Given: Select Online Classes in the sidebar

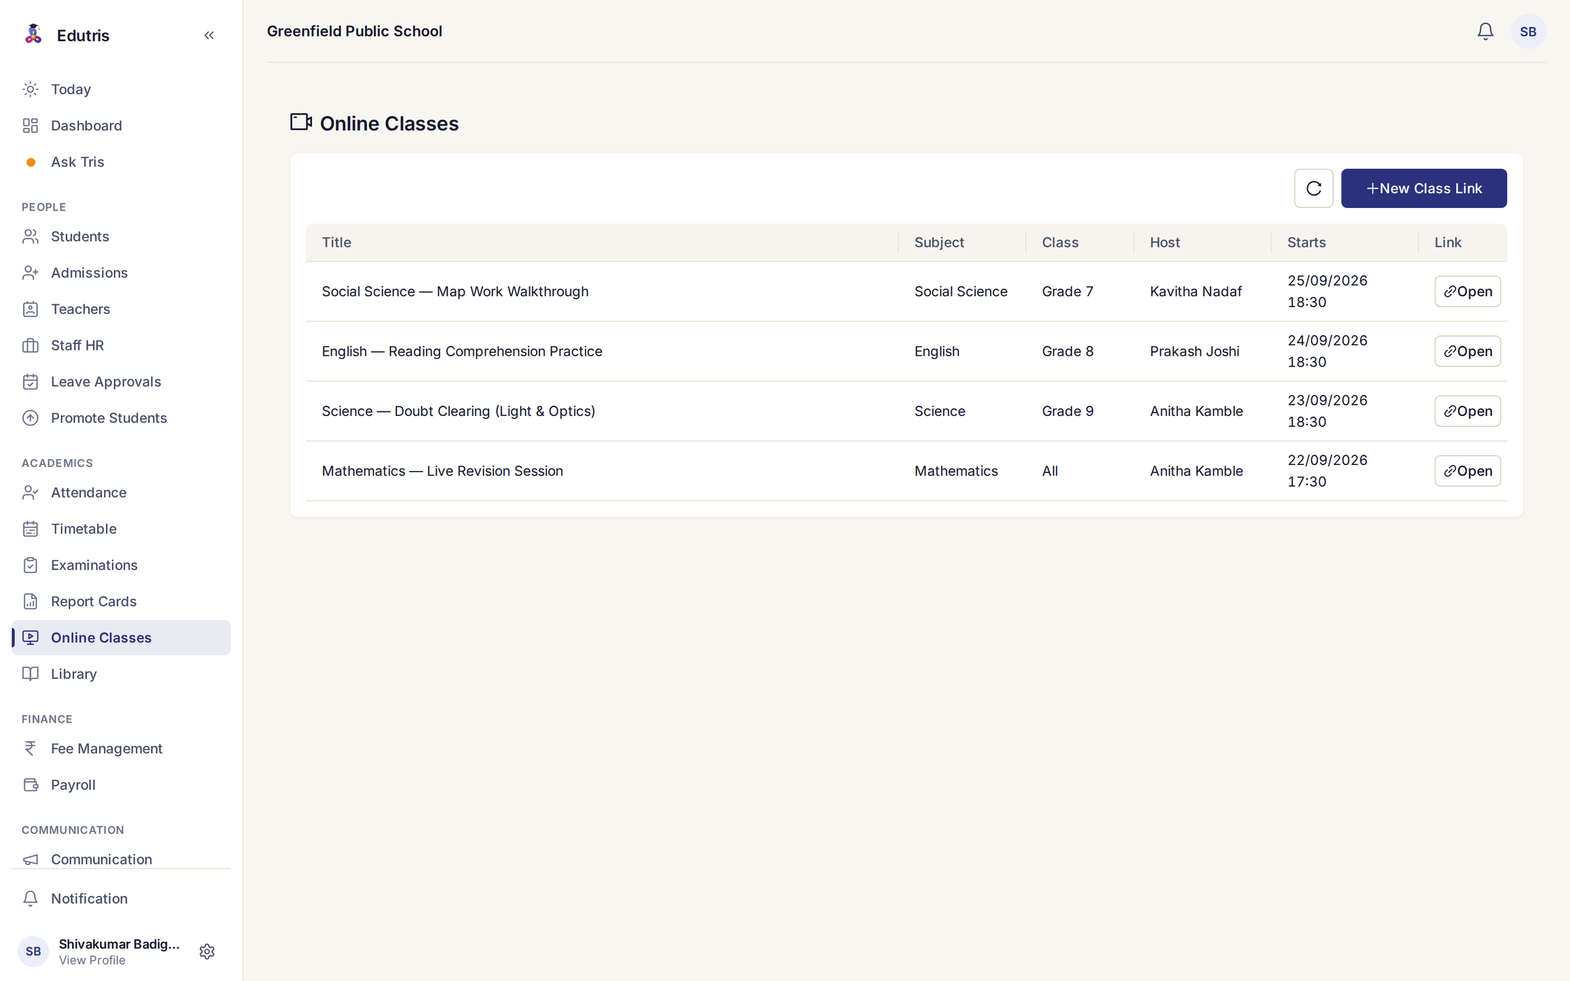Looking at the screenshot, I should pyautogui.click(x=121, y=638).
